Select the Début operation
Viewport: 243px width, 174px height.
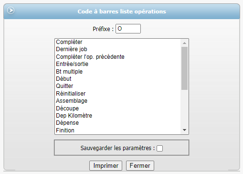click(117, 79)
